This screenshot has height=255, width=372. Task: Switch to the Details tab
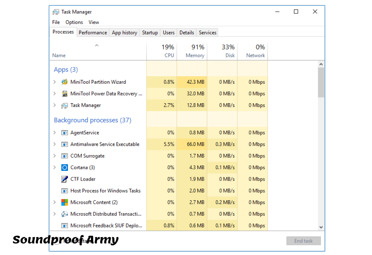[187, 33]
